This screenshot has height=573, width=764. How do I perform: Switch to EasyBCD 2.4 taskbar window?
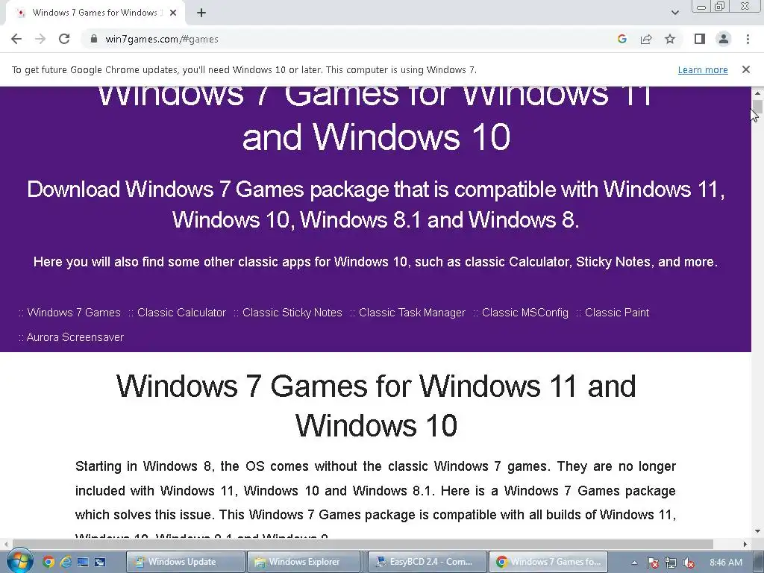click(x=427, y=562)
